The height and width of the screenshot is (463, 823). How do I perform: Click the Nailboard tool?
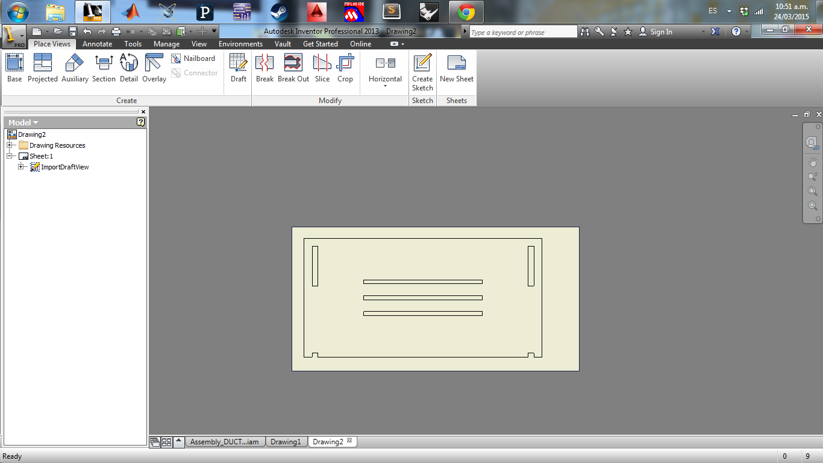[x=193, y=58]
